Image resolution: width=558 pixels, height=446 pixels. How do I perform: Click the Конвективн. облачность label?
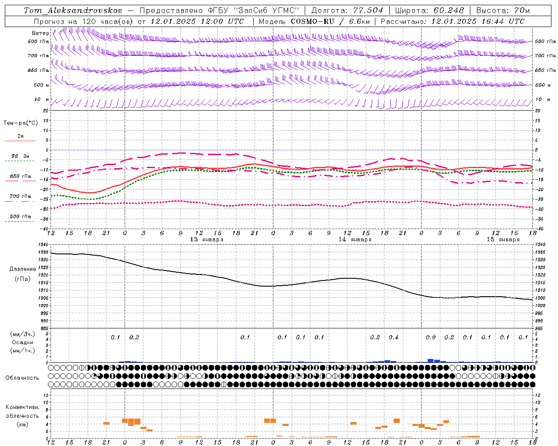tap(22, 412)
